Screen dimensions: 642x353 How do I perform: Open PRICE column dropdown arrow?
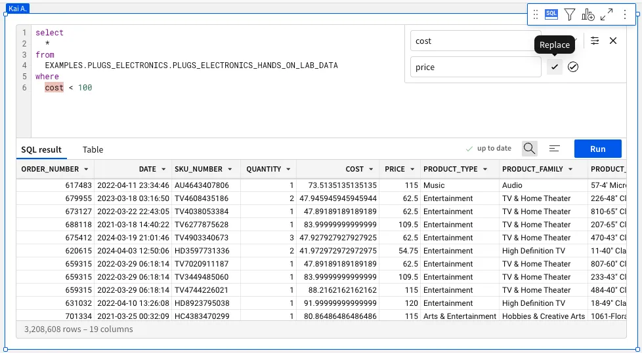(412, 169)
